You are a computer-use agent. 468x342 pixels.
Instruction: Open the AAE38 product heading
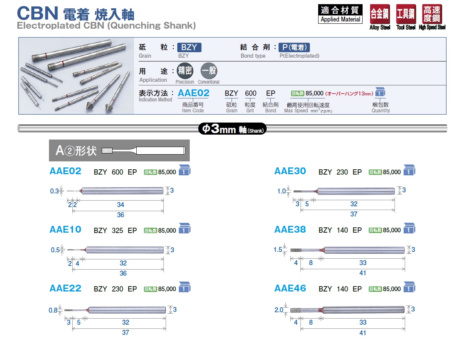tap(290, 229)
